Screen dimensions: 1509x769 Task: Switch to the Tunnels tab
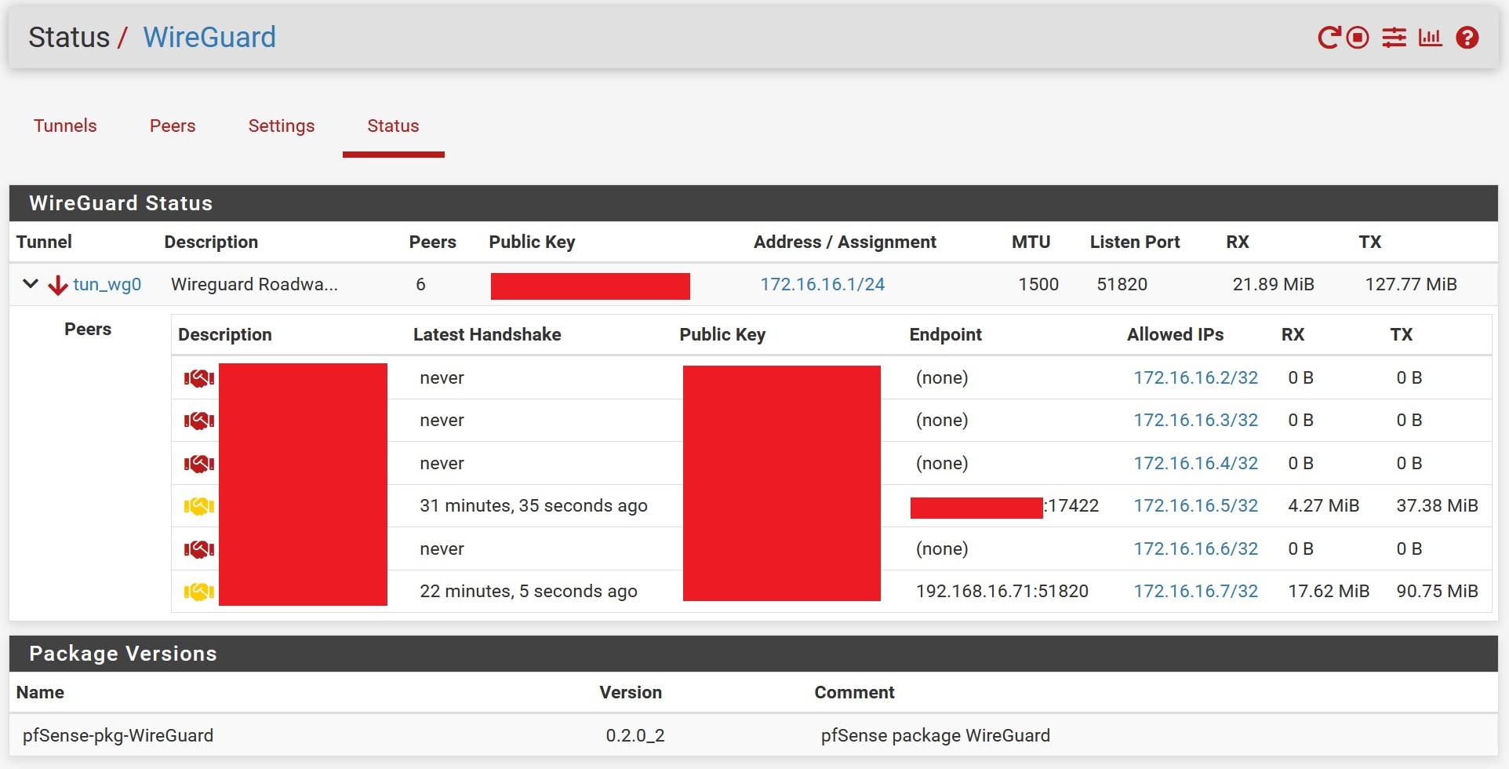click(65, 126)
